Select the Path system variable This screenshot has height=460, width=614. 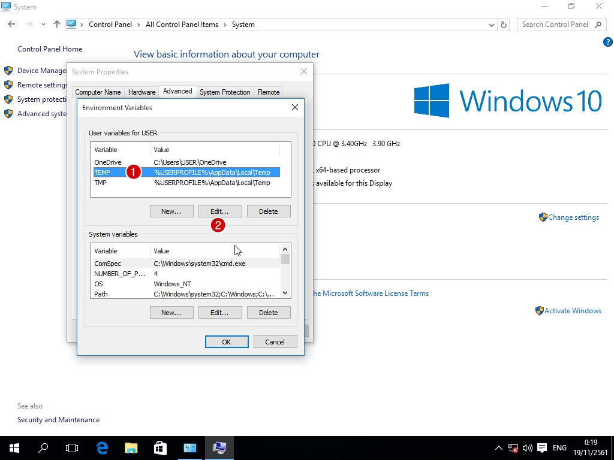click(187, 294)
